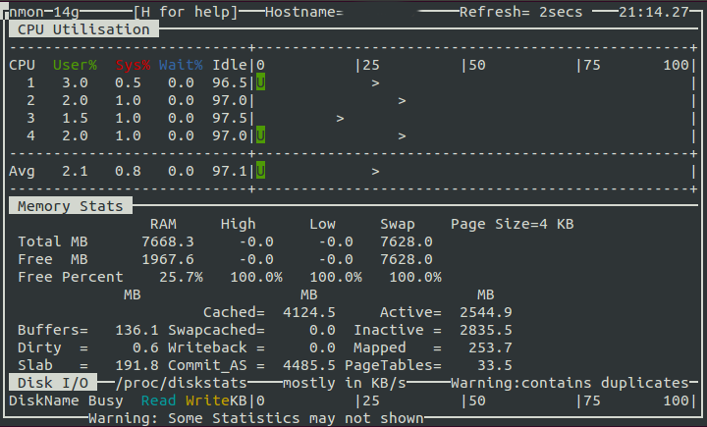Viewport: 707px width, 427px height.
Task: Click the Total MB RAM value 7668.3
Action: coord(168,241)
